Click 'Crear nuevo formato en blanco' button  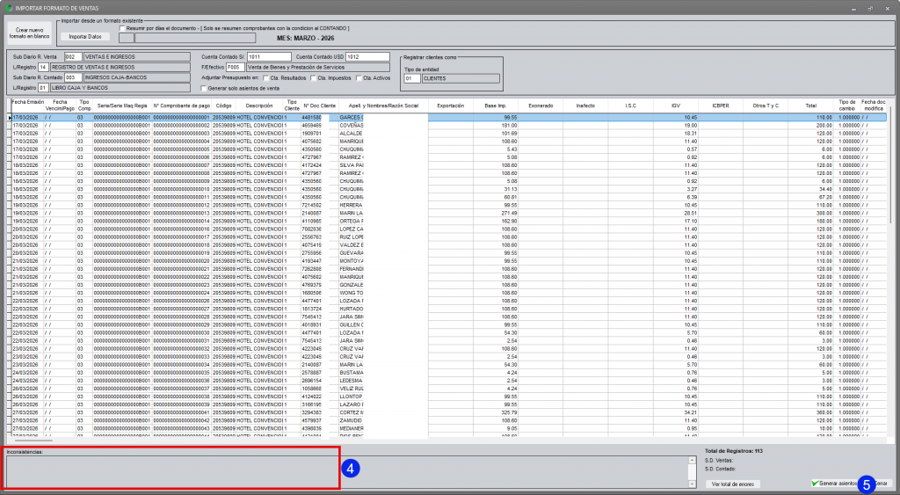(29, 33)
